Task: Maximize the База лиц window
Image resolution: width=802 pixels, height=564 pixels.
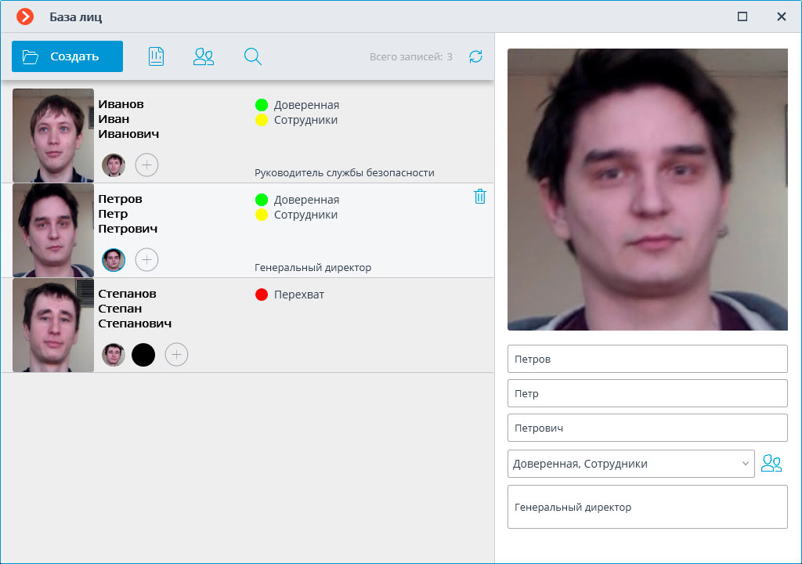Action: (x=742, y=16)
